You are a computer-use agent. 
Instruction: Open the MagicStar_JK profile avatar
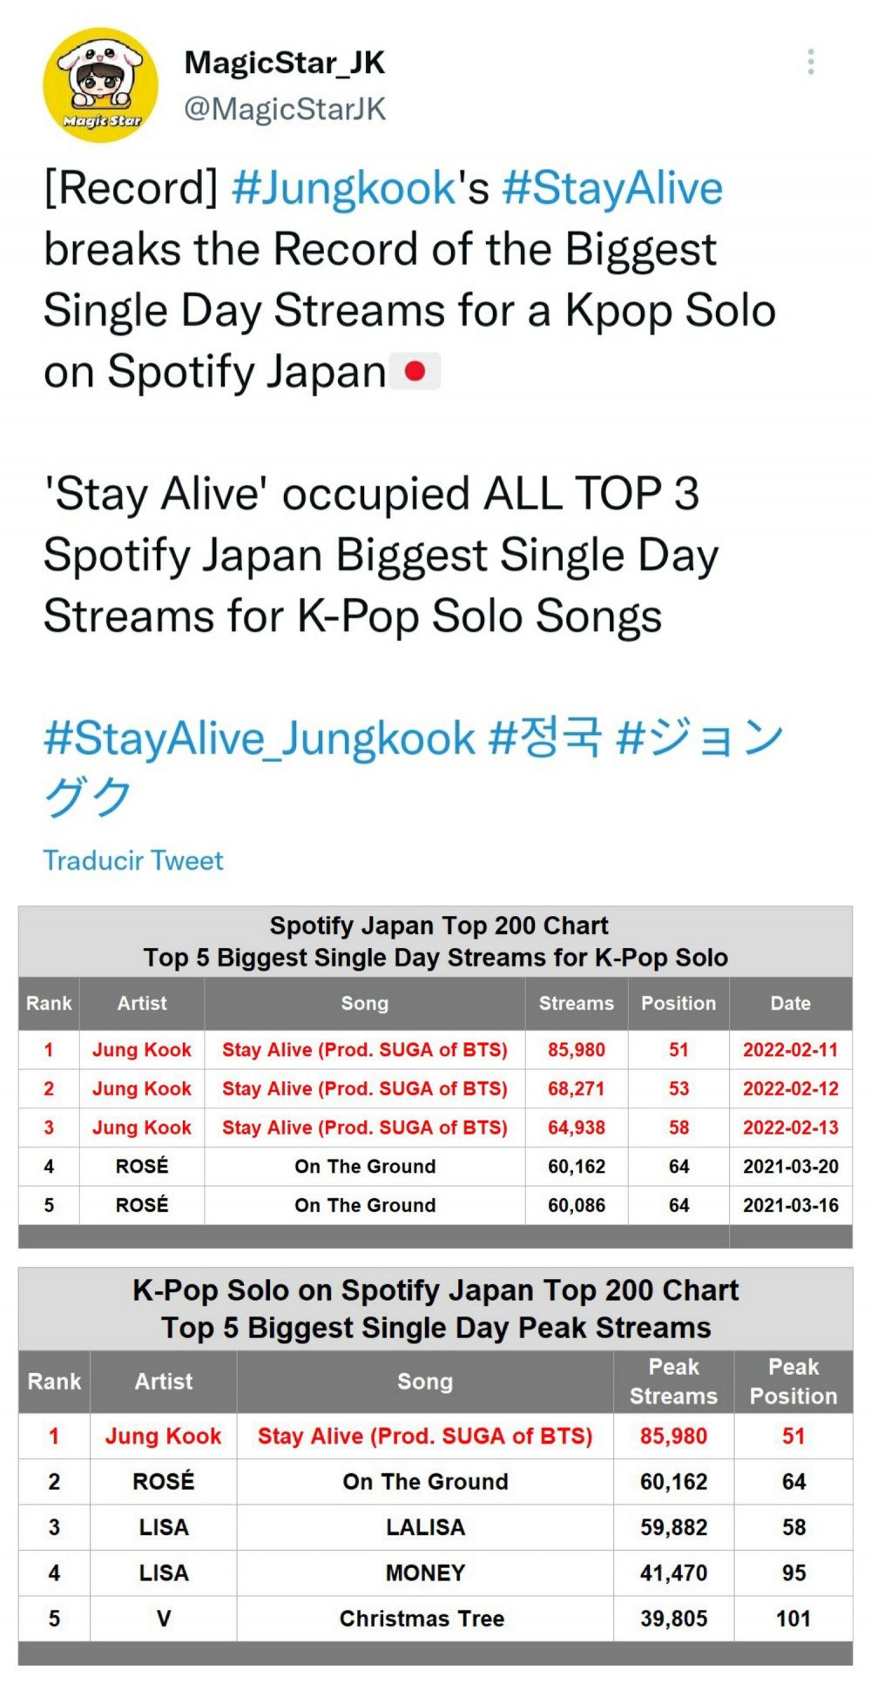tap(100, 85)
